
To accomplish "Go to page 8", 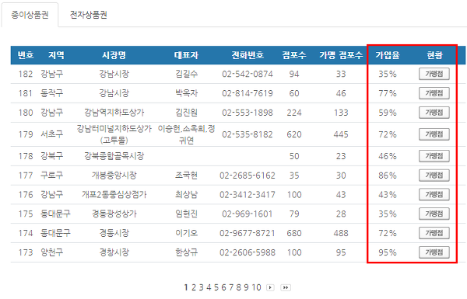I will point(238,287).
